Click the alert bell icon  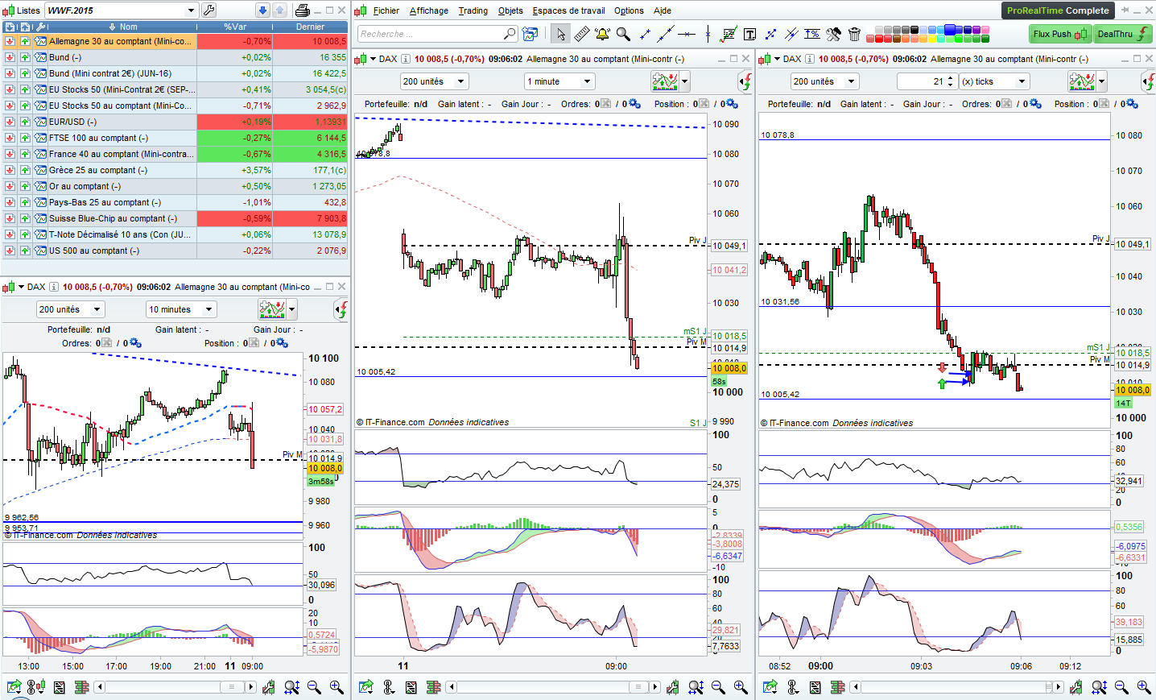point(602,34)
